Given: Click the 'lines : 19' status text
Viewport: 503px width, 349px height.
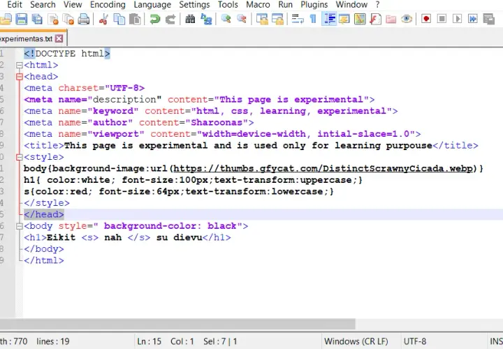Looking at the screenshot, I should pos(53,341).
